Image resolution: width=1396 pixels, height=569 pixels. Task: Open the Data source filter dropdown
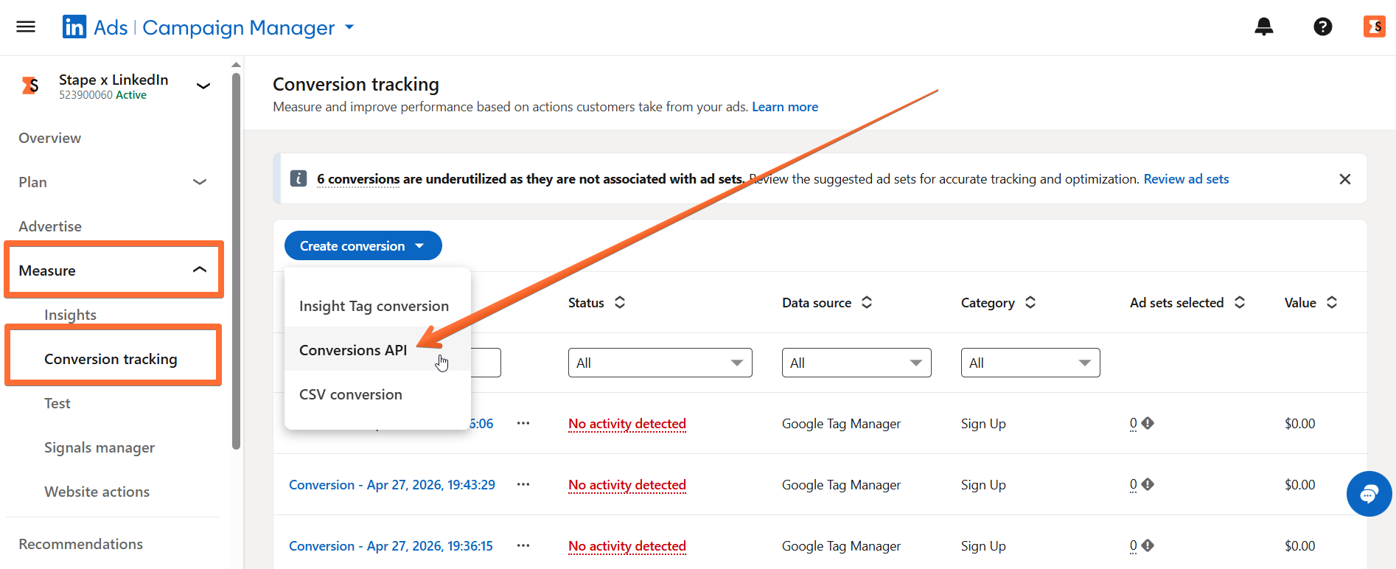click(x=856, y=363)
